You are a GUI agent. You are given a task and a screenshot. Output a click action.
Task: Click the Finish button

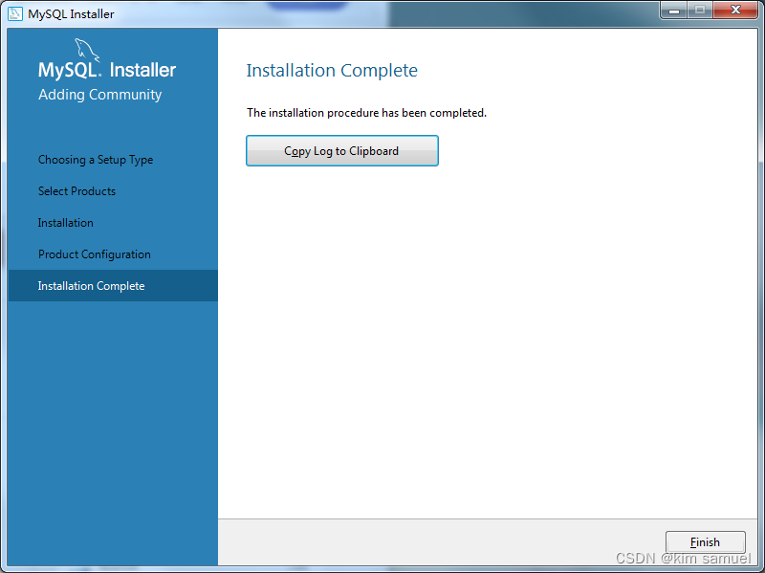705,541
